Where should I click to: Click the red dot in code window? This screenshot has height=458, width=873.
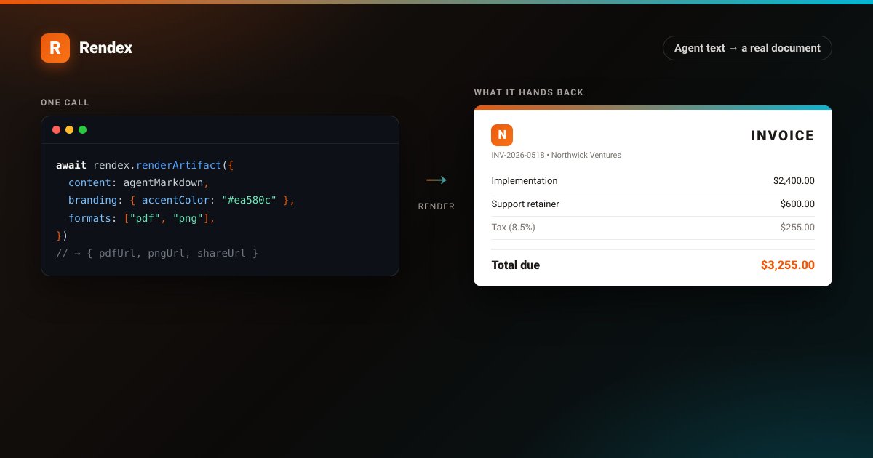pos(57,129)
